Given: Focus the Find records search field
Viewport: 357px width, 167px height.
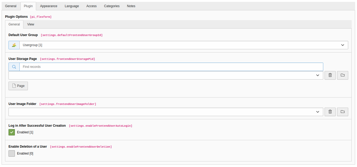Looking at the screenshot, I should click(171, 67).
